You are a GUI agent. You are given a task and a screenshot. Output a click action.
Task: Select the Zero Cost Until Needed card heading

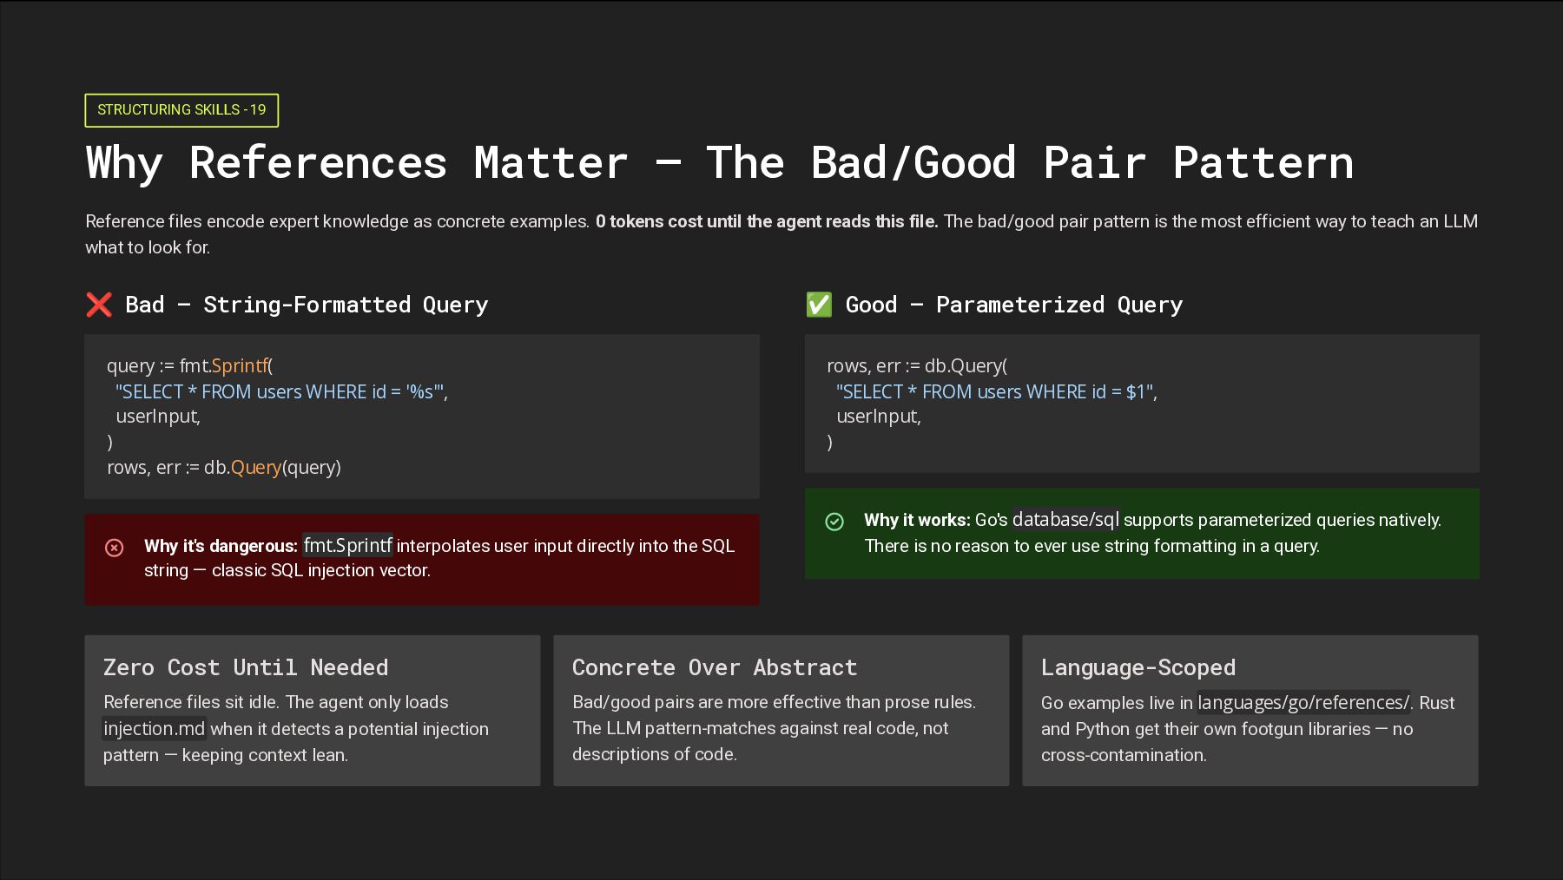[246, 667]
